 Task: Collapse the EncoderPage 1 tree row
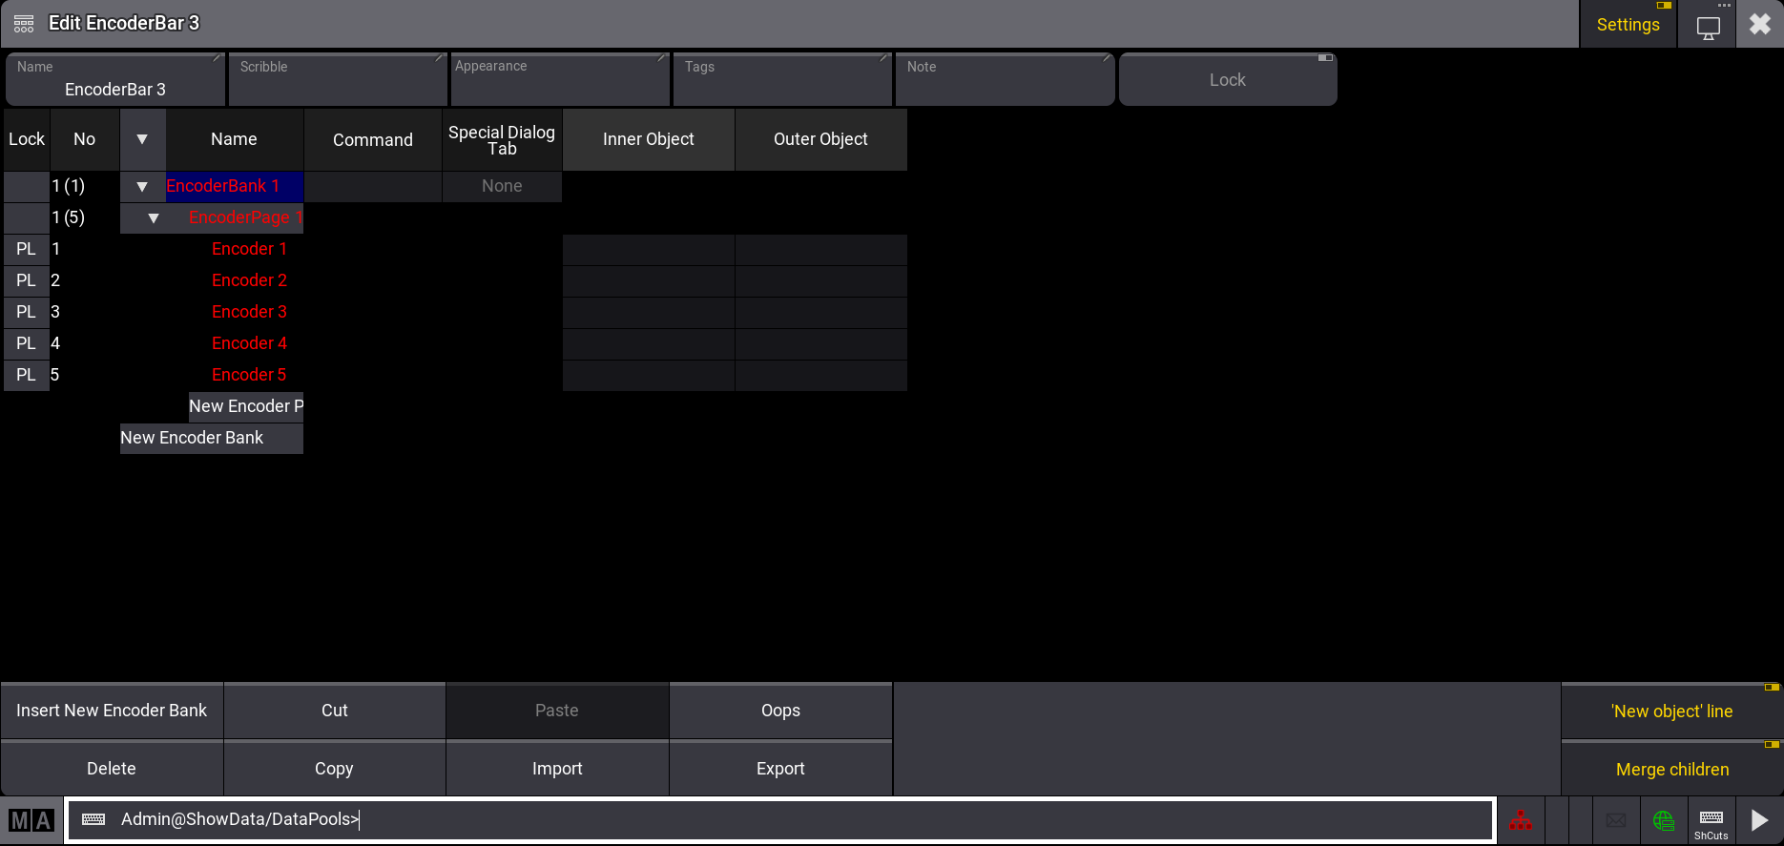154,218
